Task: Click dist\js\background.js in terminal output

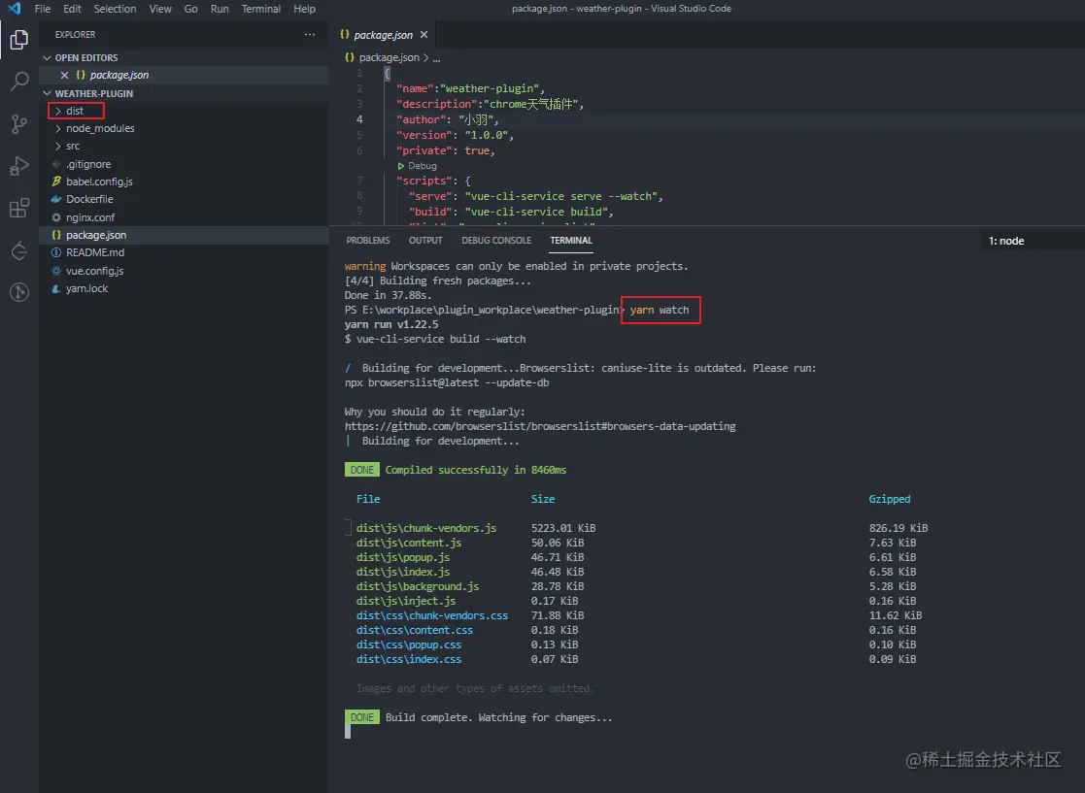Action: point(418,586)
